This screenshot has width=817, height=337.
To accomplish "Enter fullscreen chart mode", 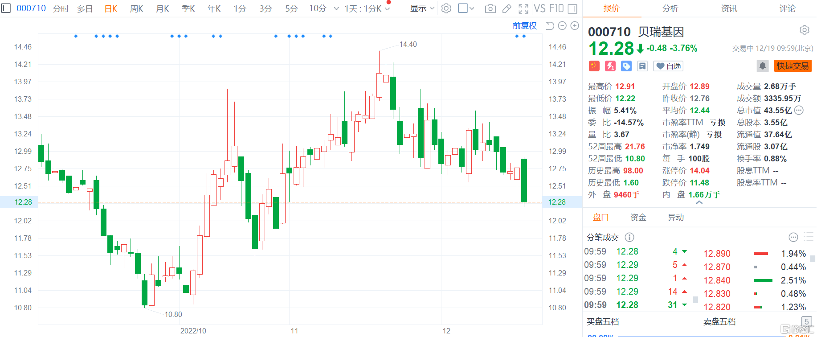I will [524, 8].
